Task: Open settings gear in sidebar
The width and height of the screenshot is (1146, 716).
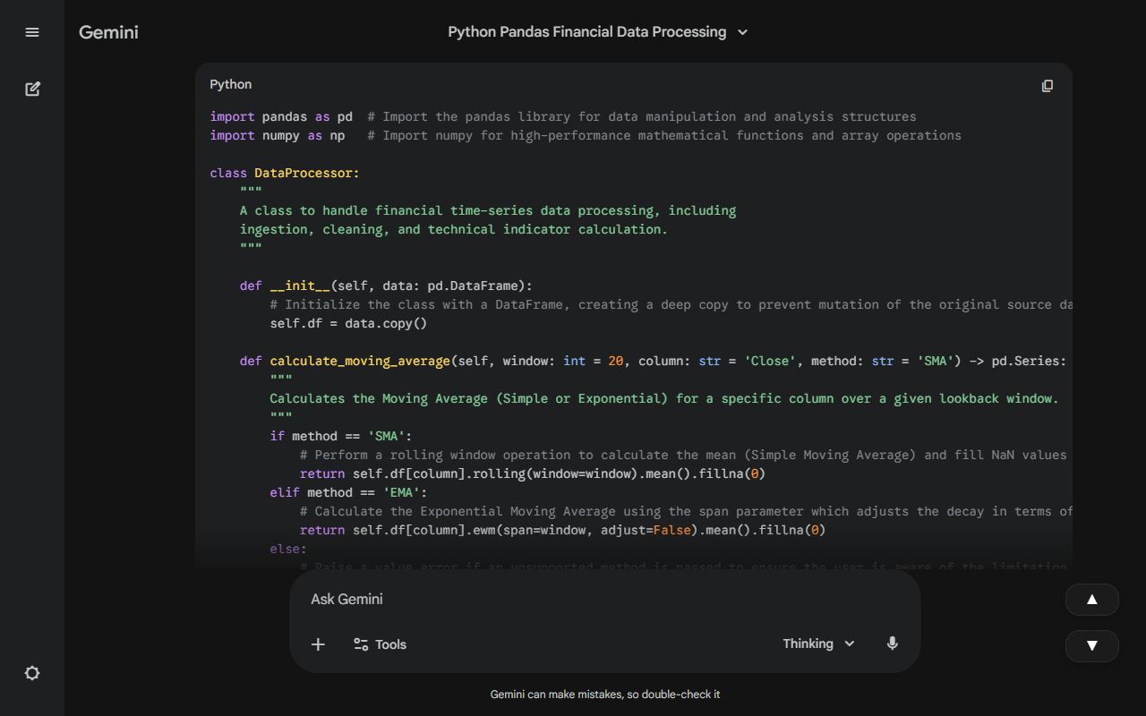Action: pos(32,673)
